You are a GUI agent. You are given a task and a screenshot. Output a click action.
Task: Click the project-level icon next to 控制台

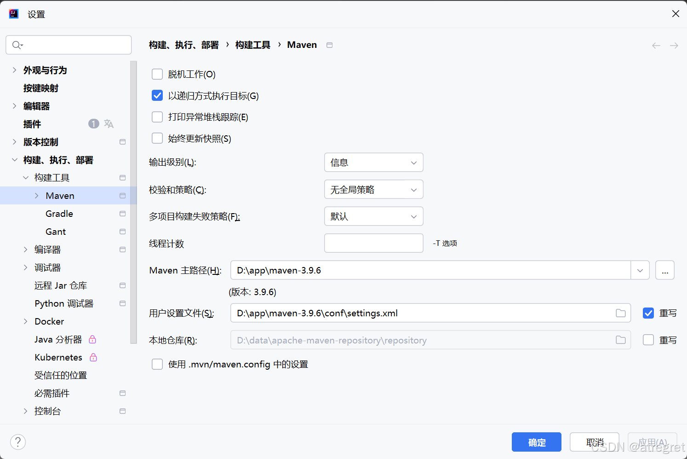pyautogui.click(x=122, y=411)
